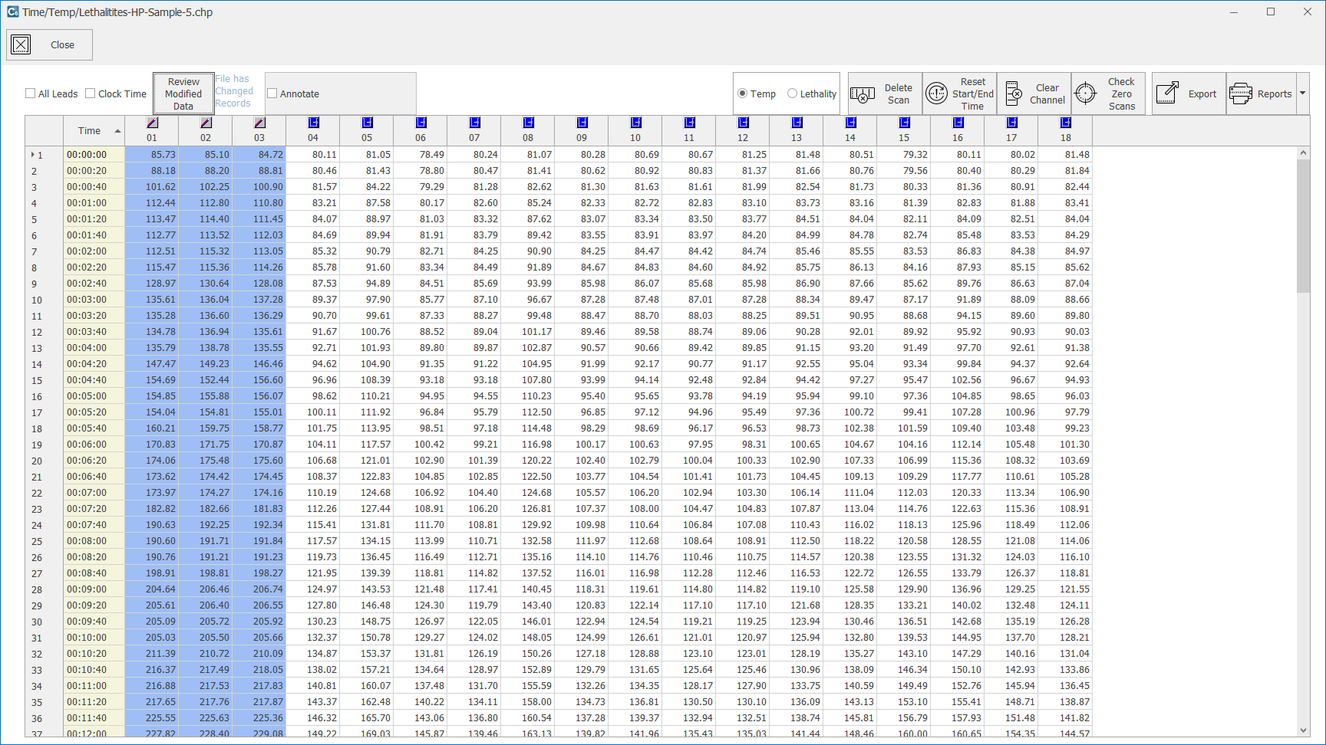Click the 85.73 cell in column 01
1326x745 pixels.
pos(152,155)
